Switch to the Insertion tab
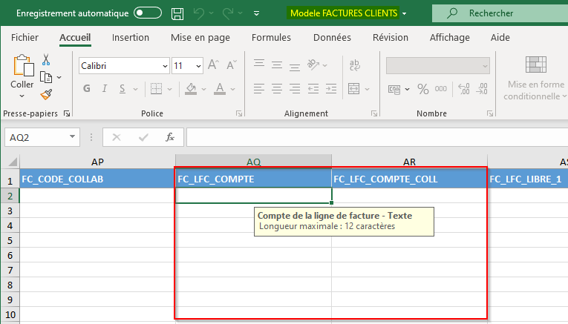This screenshot has width=568, height=324. (131, 38)
